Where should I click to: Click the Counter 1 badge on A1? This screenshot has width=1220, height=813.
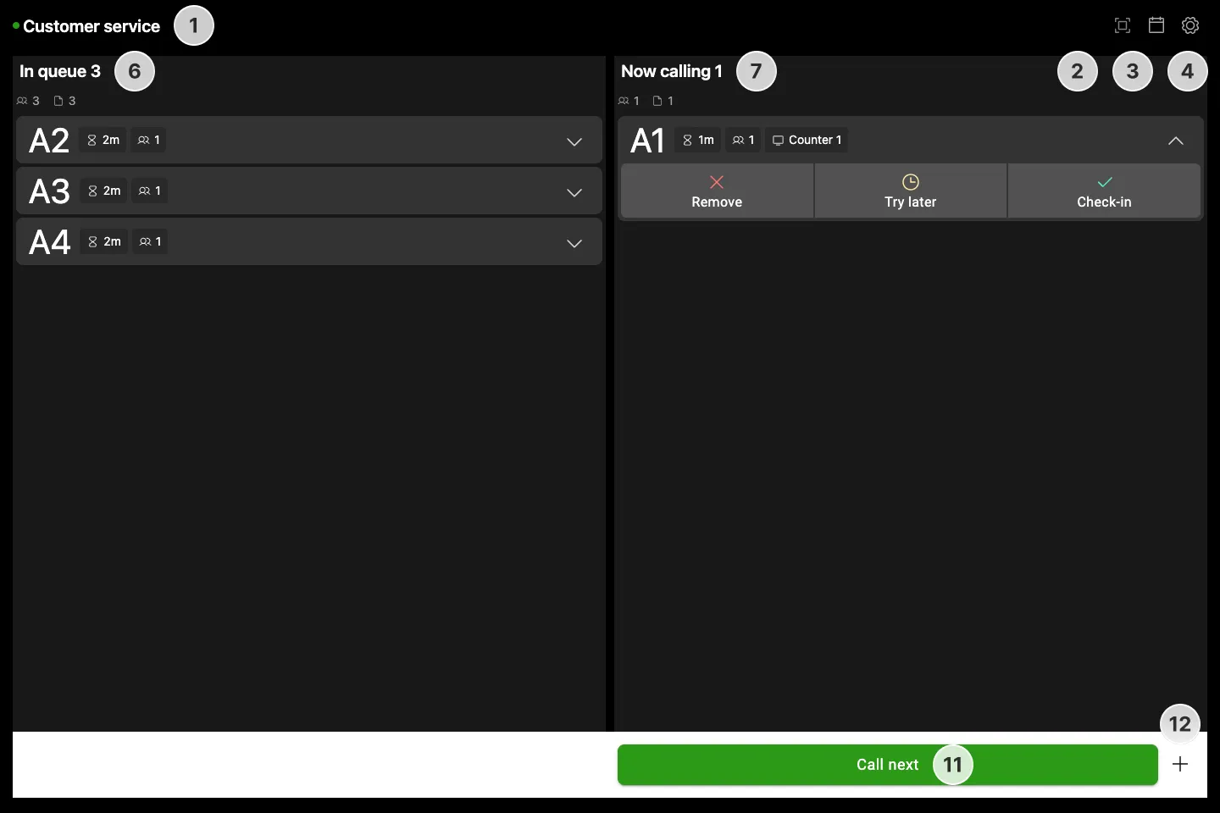(x=807, y=140)
